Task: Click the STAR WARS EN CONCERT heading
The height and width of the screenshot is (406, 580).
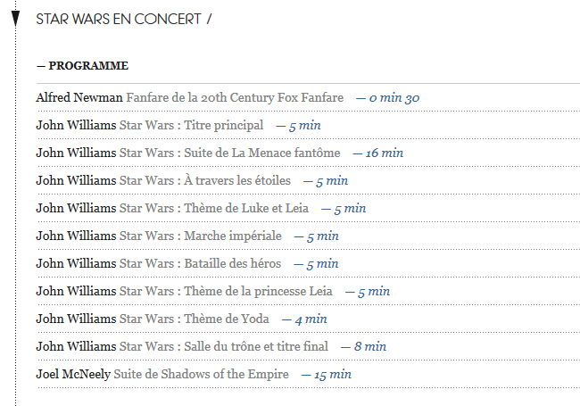Action: [x=119, y=19]
